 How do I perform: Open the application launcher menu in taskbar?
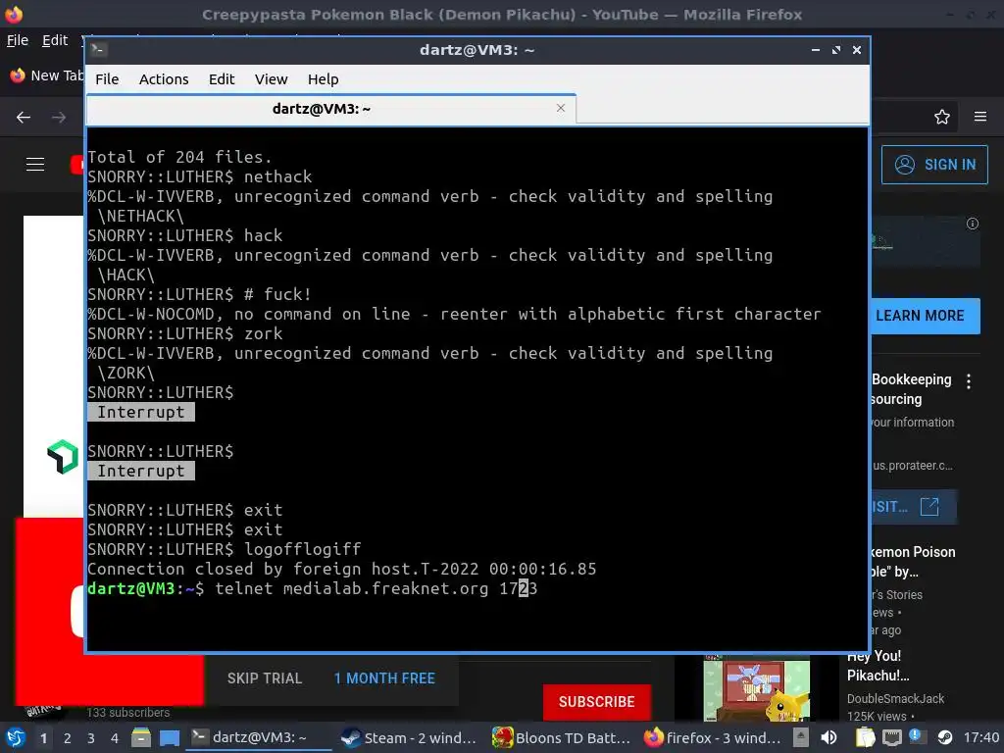coord(16,737)
